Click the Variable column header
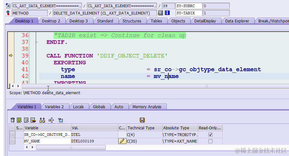 pos(47,128)
